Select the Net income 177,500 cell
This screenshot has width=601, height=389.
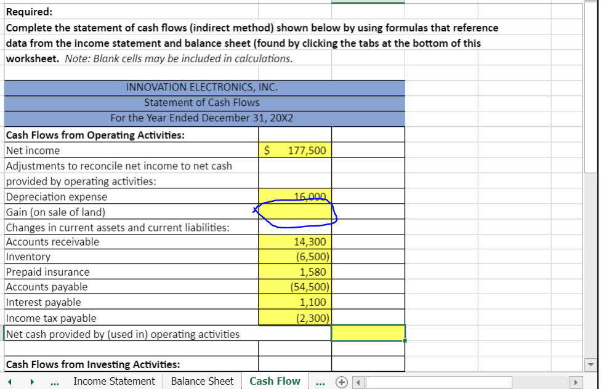click(294, 150)
